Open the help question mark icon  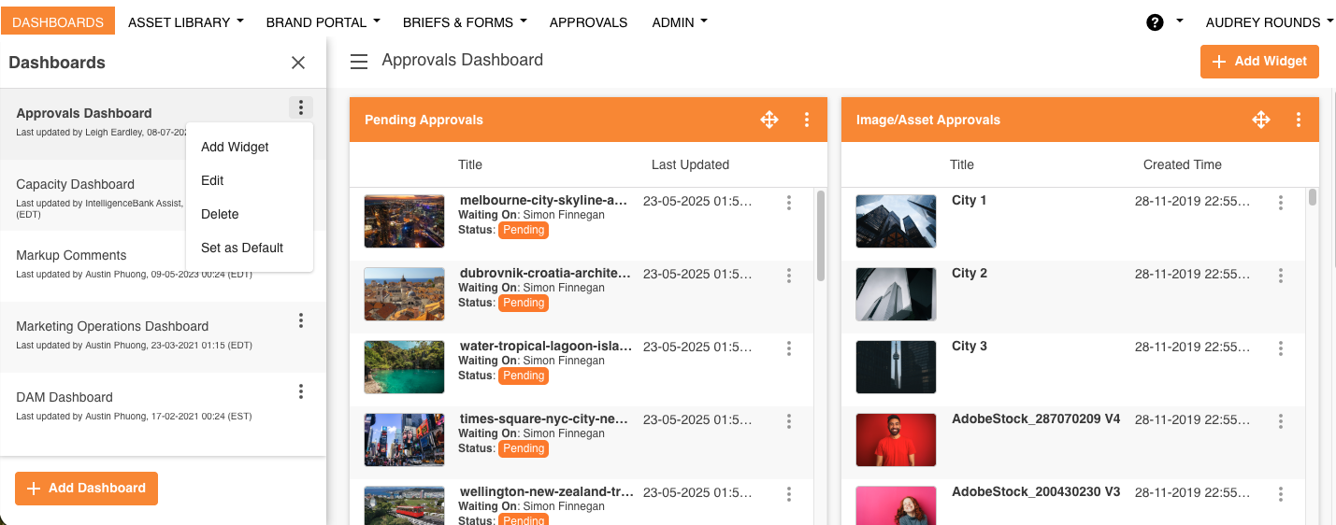(x=1155, y=22)
